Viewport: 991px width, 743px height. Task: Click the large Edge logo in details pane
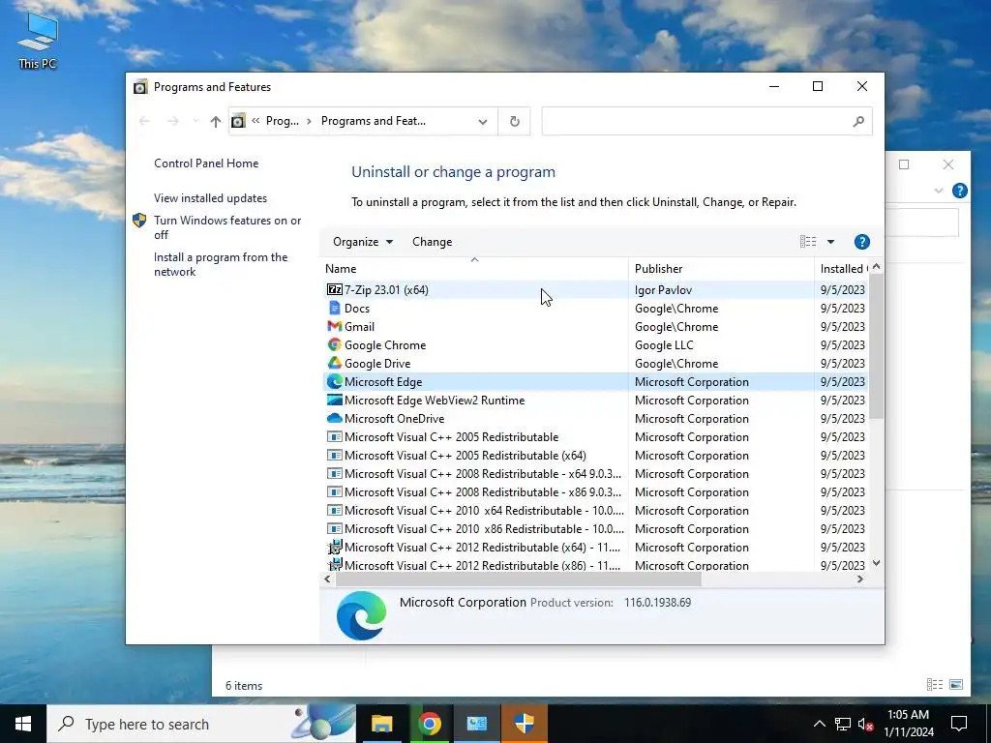point(362,615)
